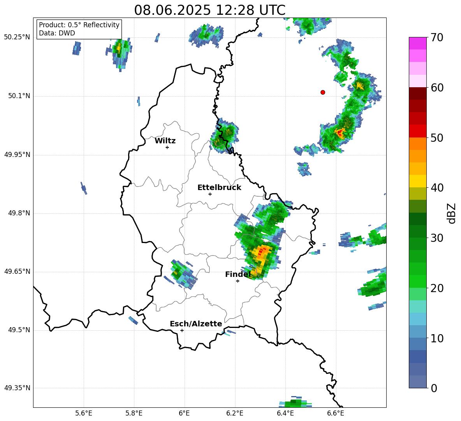
Task: Click the 5.6°E longitude label
Action: tap(84, 413)
